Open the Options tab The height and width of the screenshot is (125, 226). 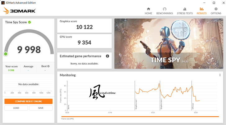click(x=216, y=11)
